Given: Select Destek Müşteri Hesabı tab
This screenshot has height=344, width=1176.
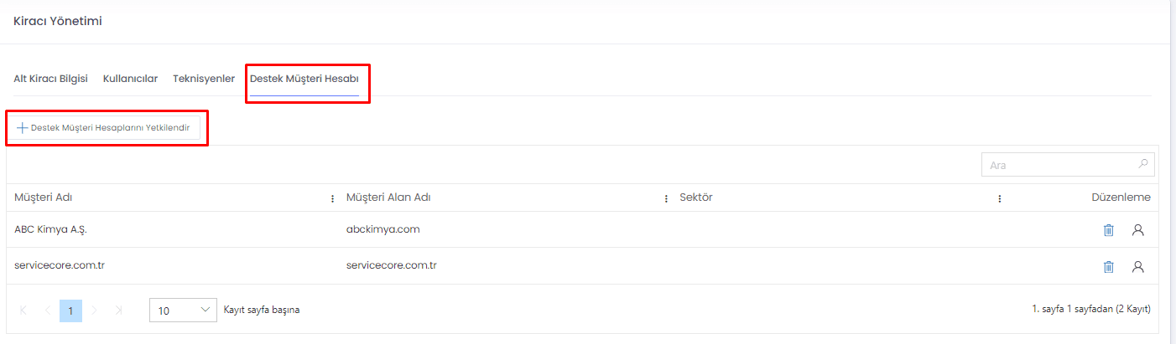Looking at the screenshot, I should (304, 79).
